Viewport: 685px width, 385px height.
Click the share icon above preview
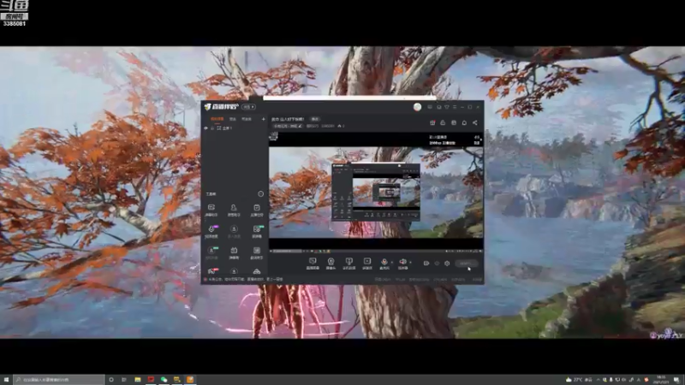coord(475,123)
